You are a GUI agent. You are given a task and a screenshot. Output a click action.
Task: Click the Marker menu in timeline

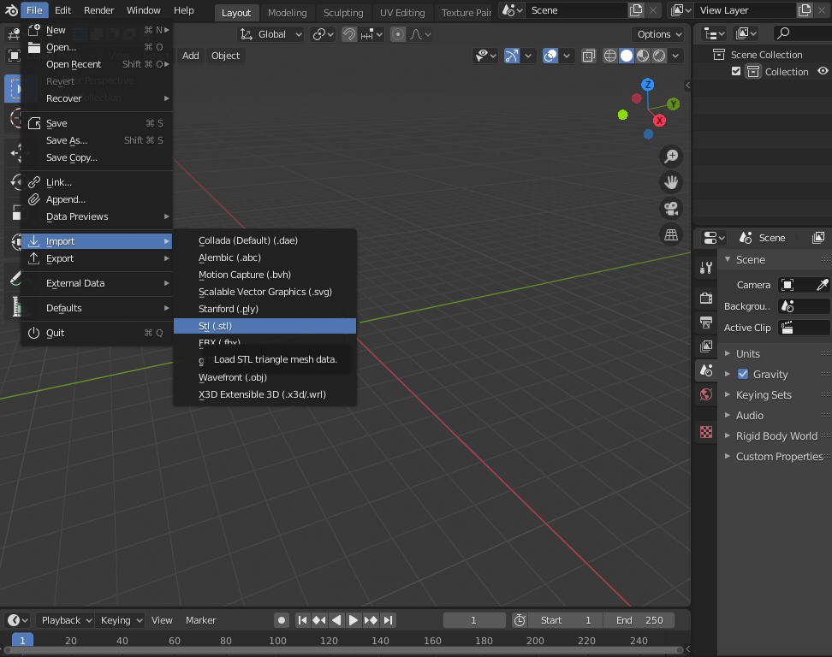pos(201,620)
